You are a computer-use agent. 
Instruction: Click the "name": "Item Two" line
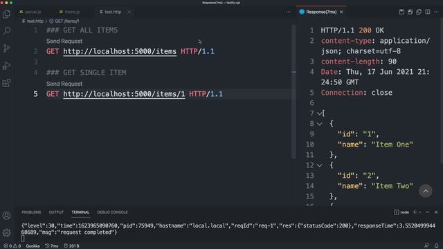(x=375, y=186)
